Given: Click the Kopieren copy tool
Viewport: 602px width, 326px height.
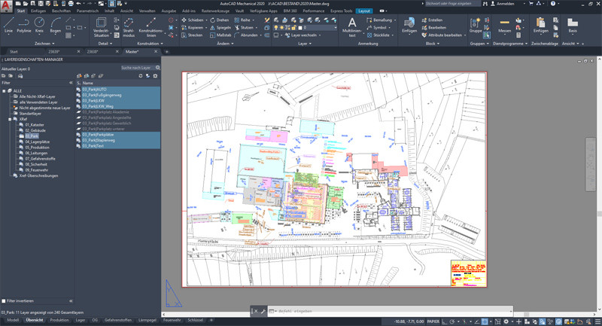Looking at the screenshot, I should [193, 28].
